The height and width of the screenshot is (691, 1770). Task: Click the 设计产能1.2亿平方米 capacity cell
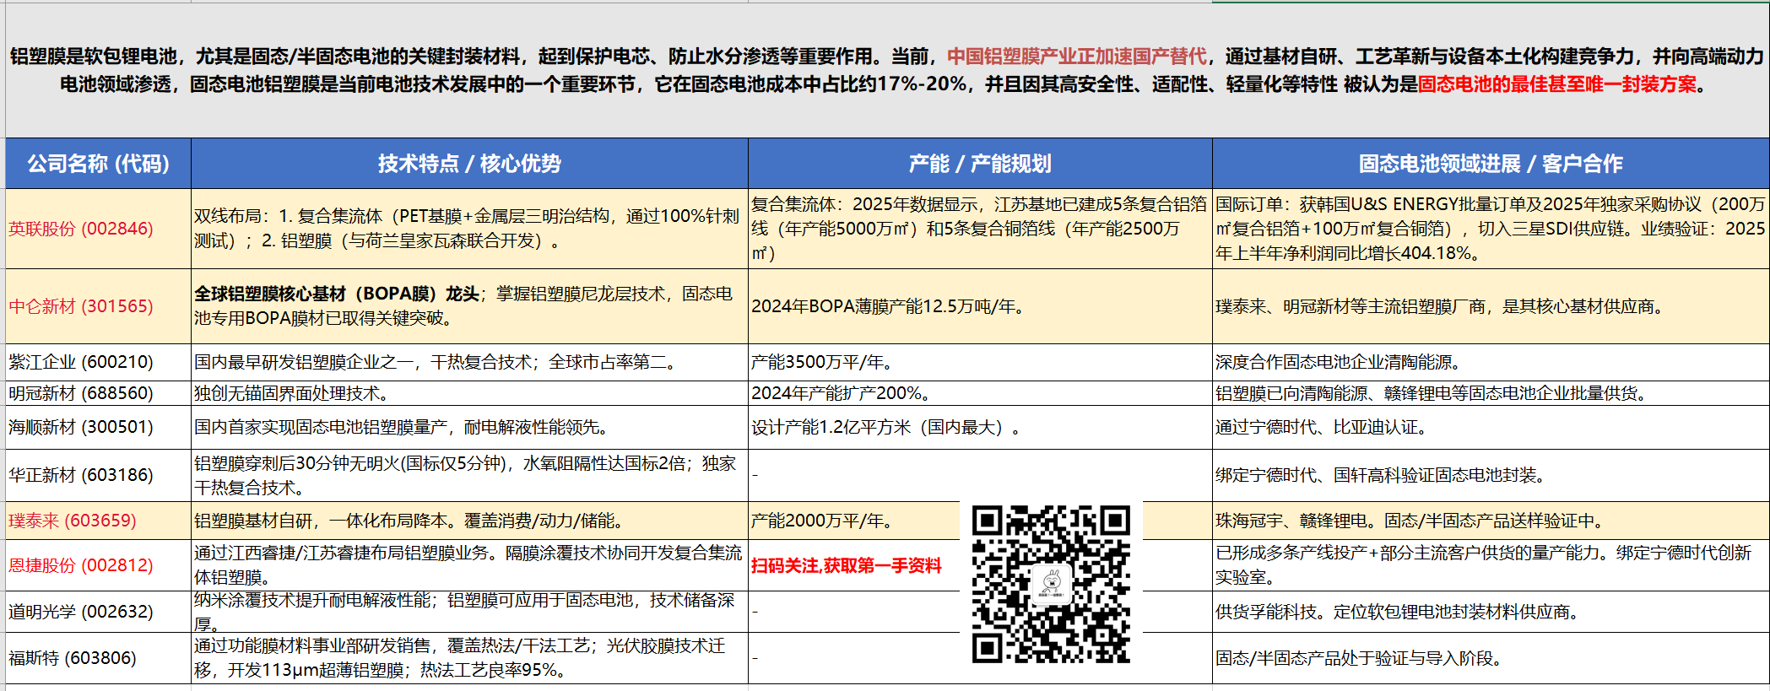click(885, 427)
